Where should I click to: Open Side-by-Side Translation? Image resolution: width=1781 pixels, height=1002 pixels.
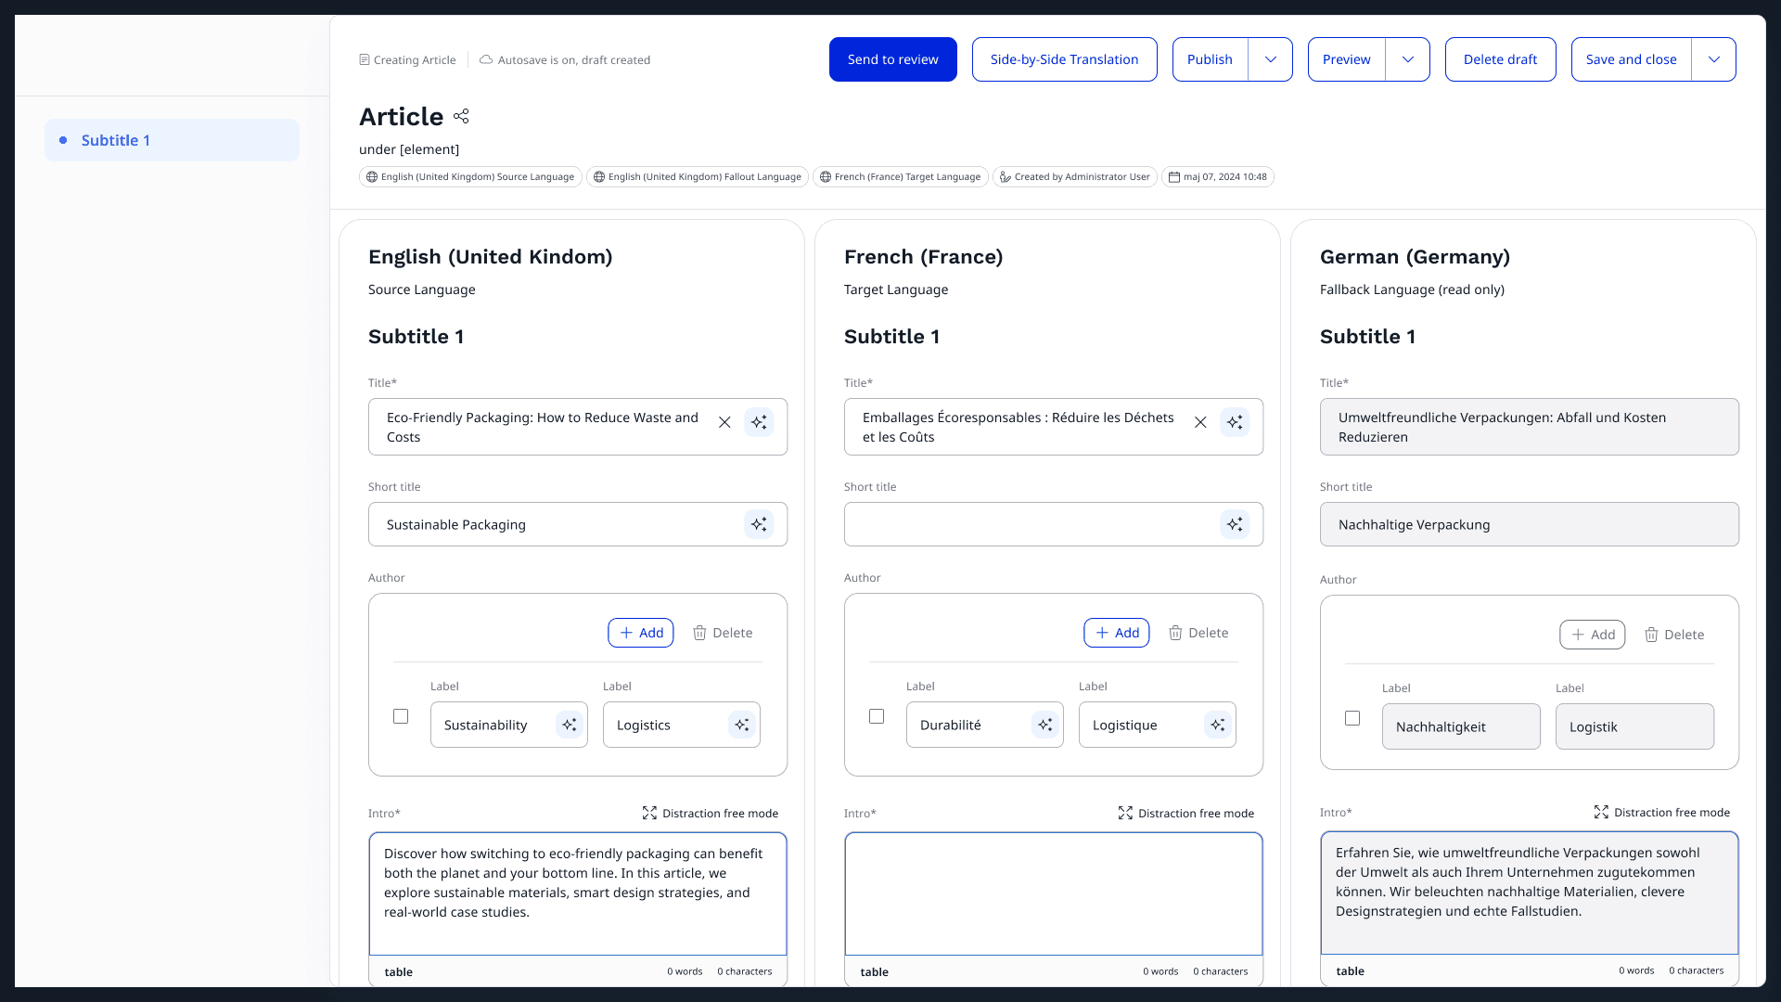coord(1064,59)
